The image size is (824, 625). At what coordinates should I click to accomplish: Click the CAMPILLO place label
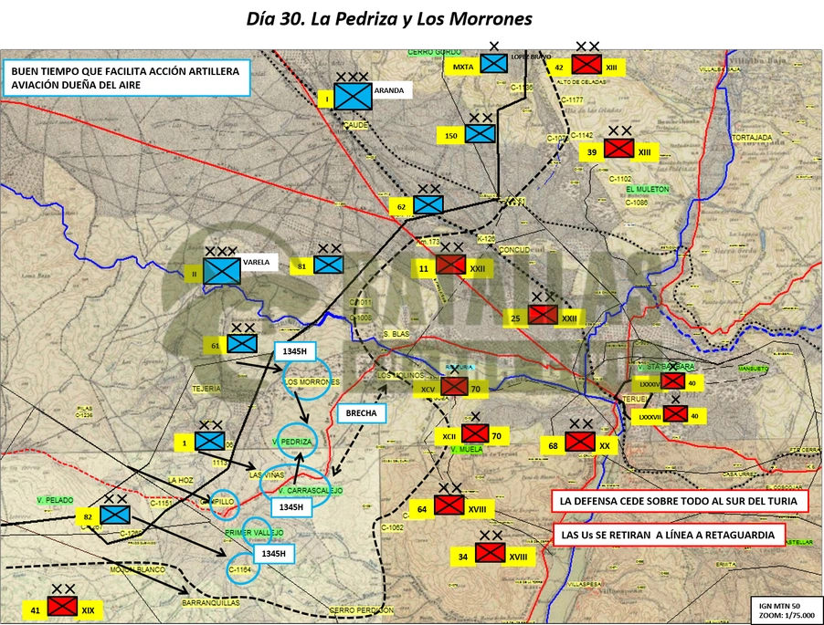point(217,502)
